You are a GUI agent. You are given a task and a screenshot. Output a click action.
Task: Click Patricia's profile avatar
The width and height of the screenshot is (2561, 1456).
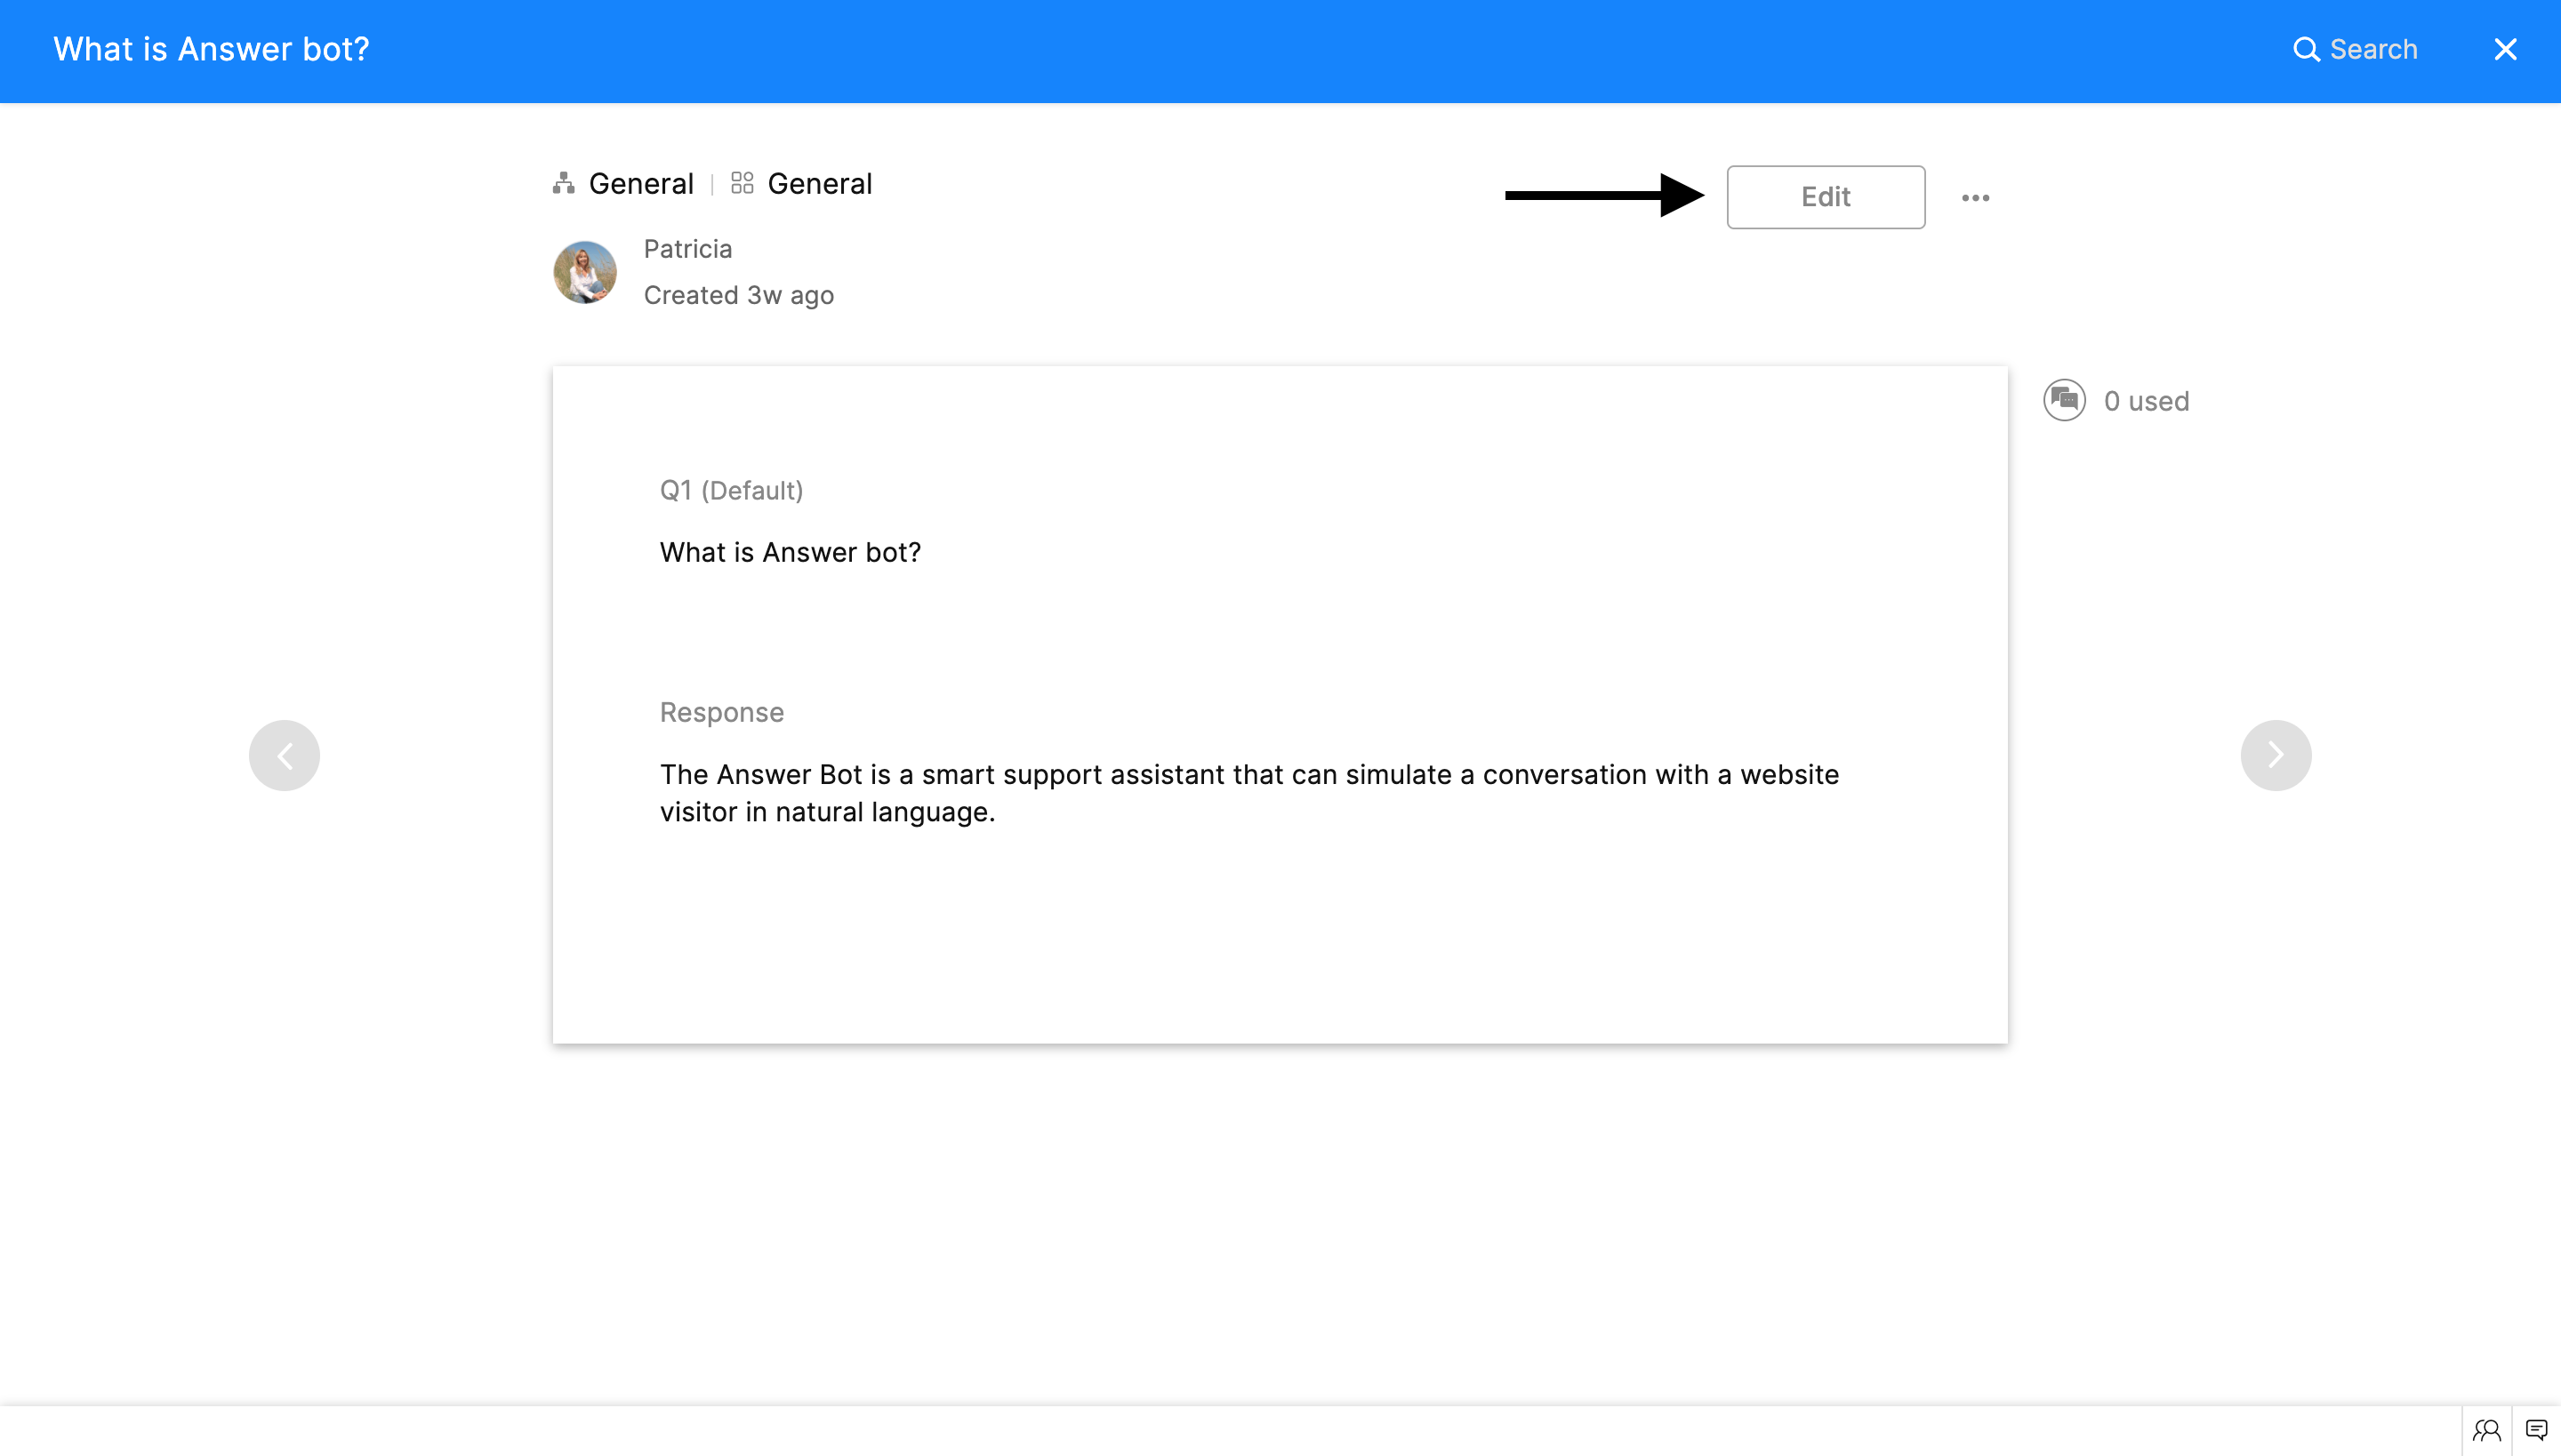coord(585,272)
